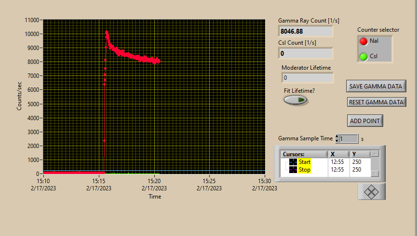Select the Start cursor row label

coord(305,162)
